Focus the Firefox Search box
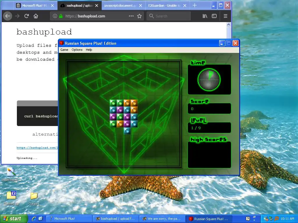Screen dimensions: 298x223 (x=168, y=16)
